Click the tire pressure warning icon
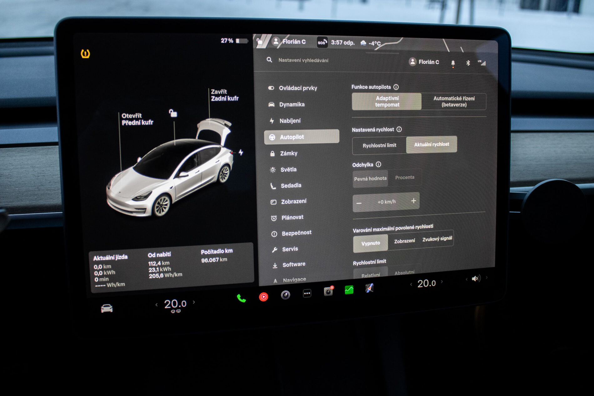The image size is (594, 396). coord(85,54)
